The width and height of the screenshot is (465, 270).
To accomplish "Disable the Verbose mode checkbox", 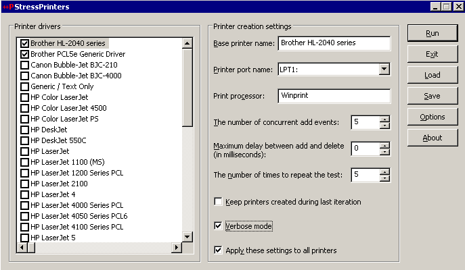I will tap(218, 226).
